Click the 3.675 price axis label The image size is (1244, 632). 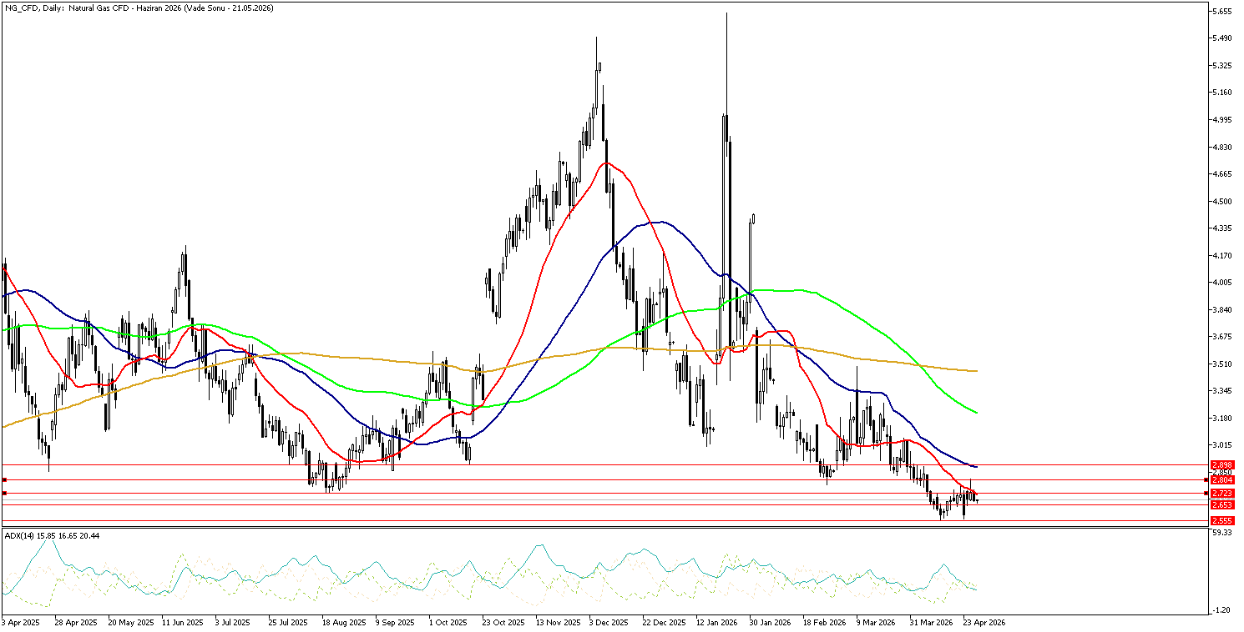point(1222,337)
